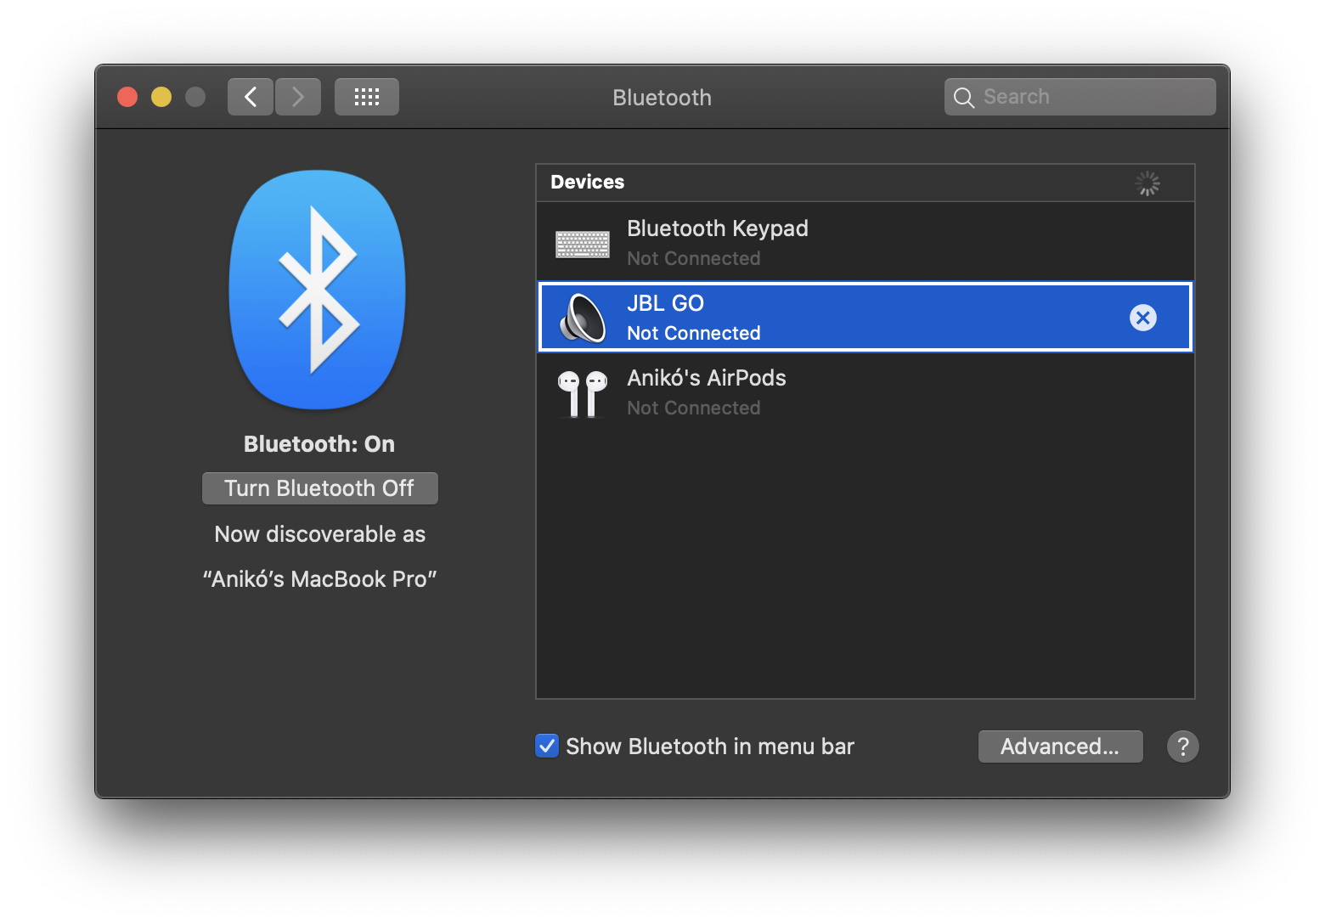Uncheck Show Bluetooth in menu bar
The height and width of the screenshot is (924, 1325).
point(547,746)
